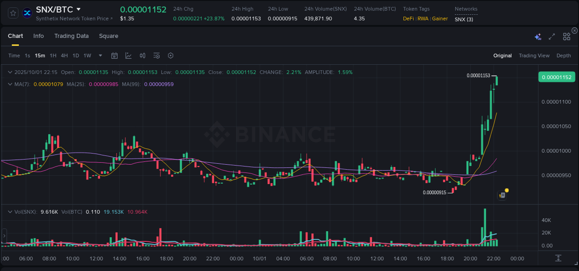Collapse the OHLC info row chevron
Screen dimensions: 579x271
[10, 72]
